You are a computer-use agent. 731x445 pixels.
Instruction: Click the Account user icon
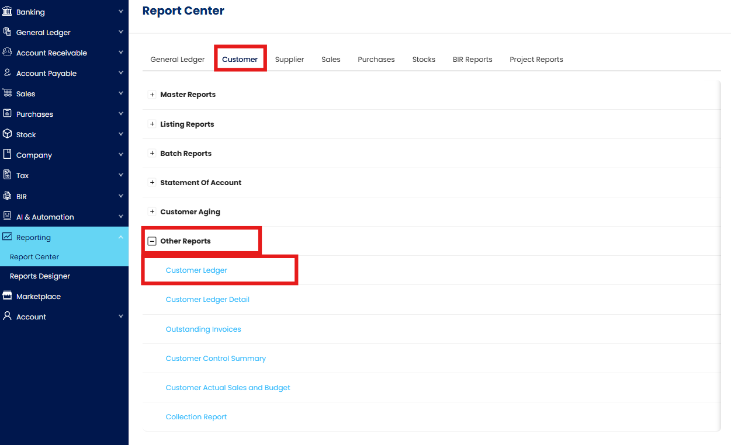(7, 316)
